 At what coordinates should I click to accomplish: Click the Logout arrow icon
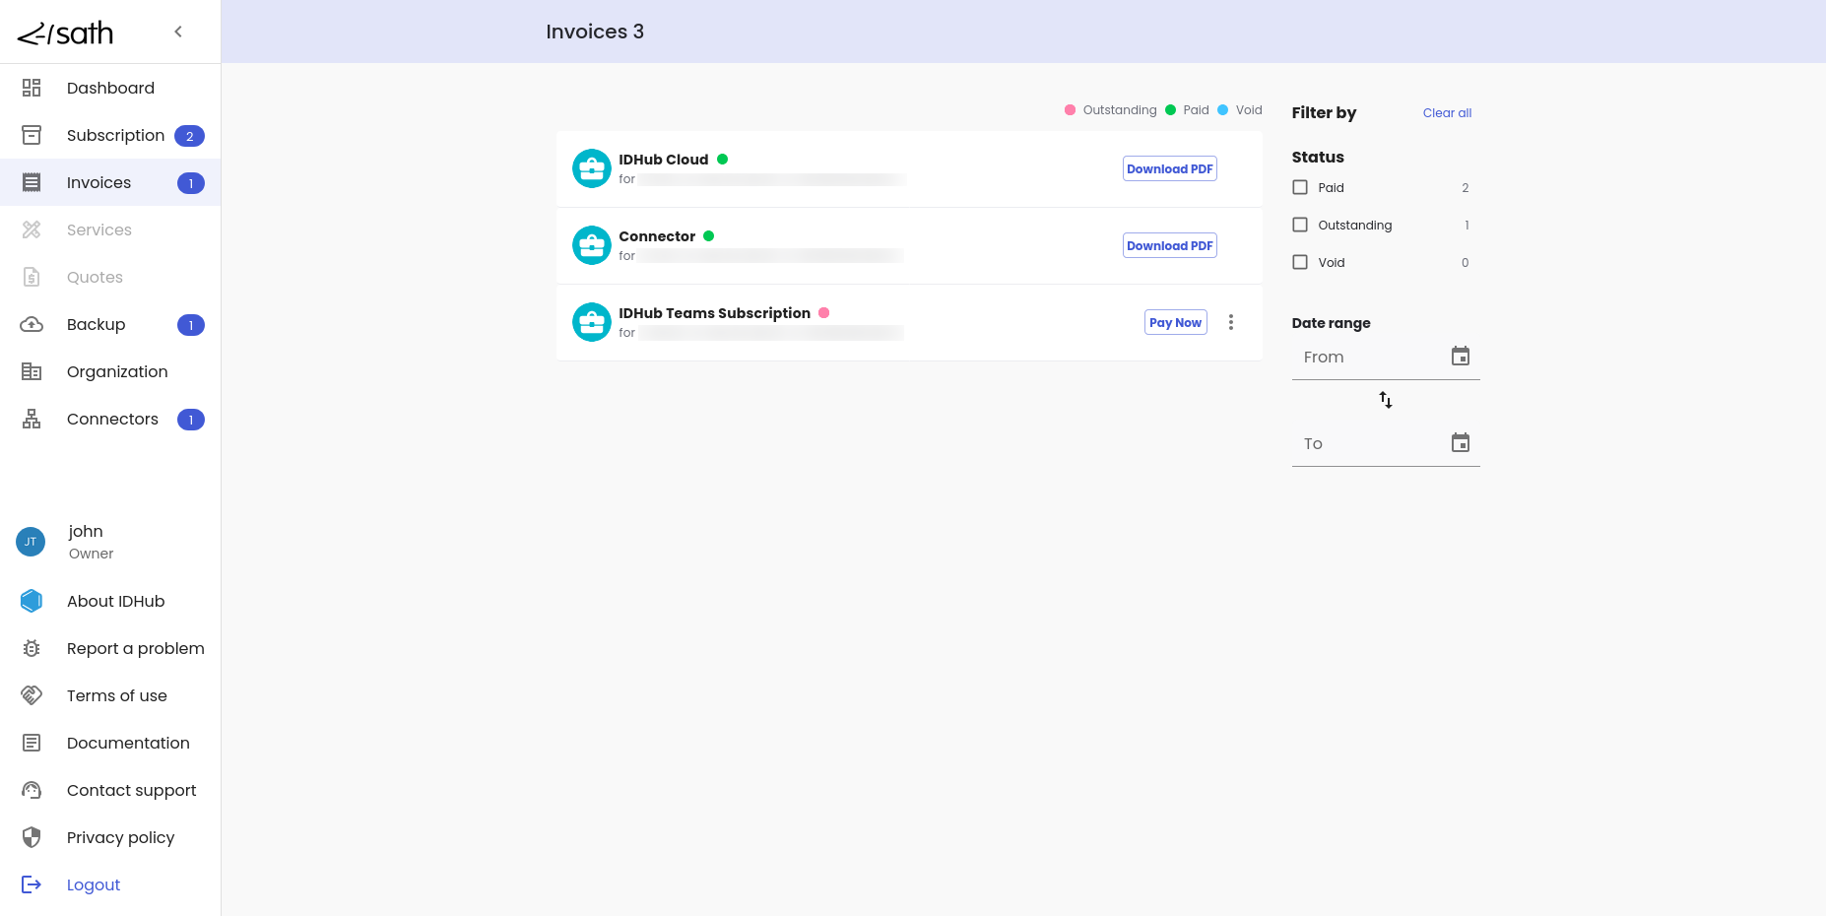(x=32, y=884)
